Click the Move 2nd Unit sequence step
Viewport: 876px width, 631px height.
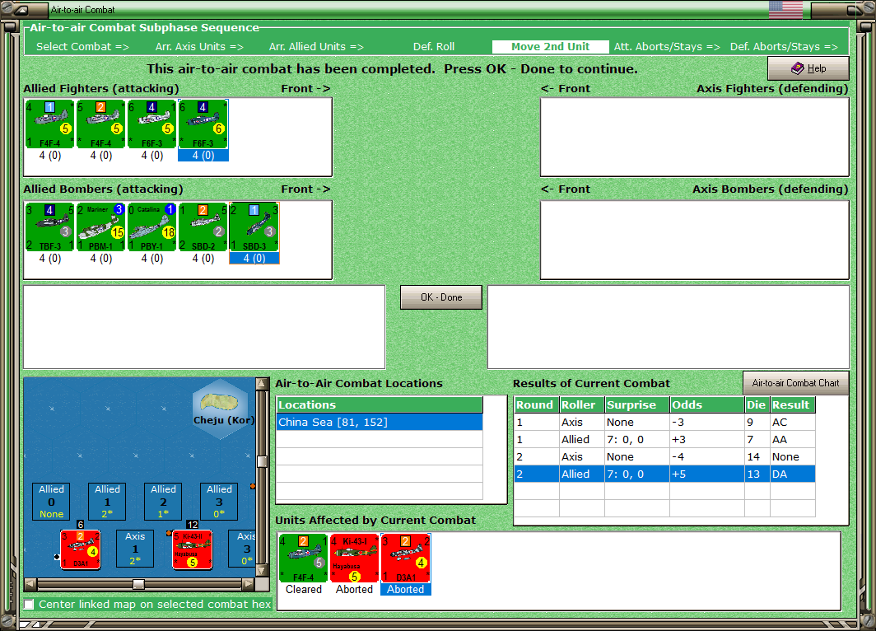(550, 47)
